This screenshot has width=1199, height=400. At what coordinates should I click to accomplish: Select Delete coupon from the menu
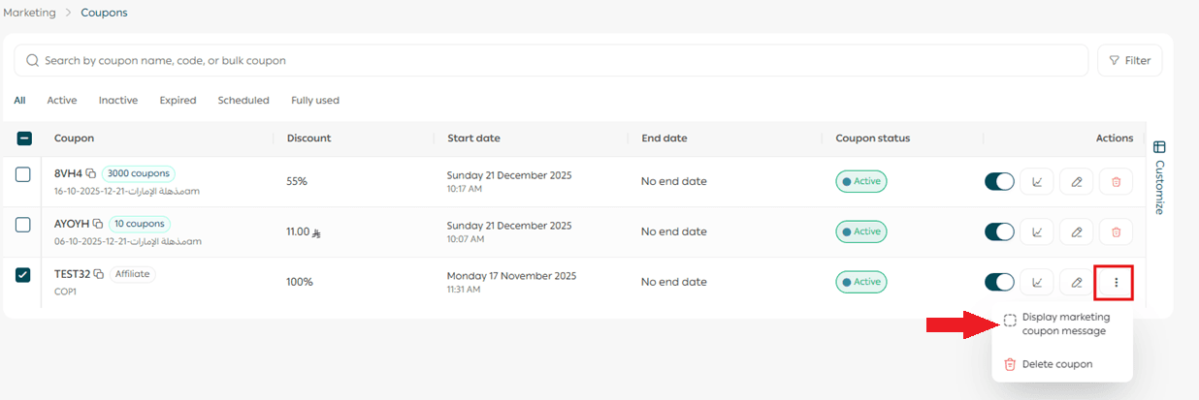[1056, 364]
